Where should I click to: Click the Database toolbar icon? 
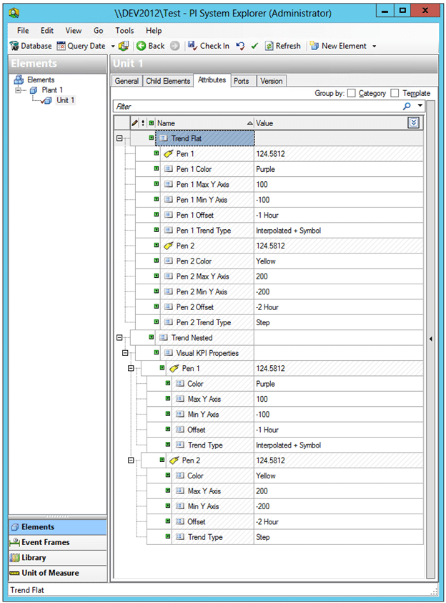tap(14, 46)
